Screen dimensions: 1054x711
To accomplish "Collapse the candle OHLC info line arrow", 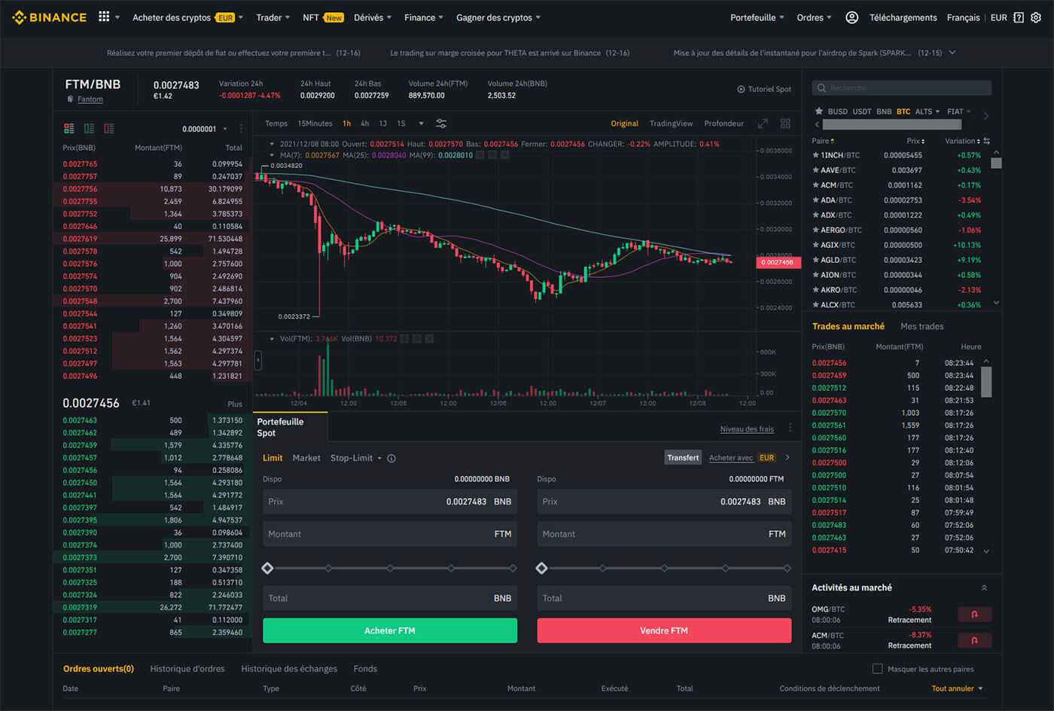I will coord(272,144).
